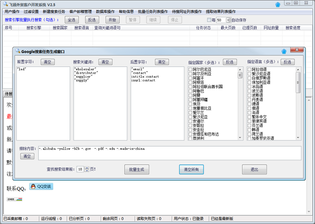Open the QQ交谈 chat icon

click(x=41, y=186)
